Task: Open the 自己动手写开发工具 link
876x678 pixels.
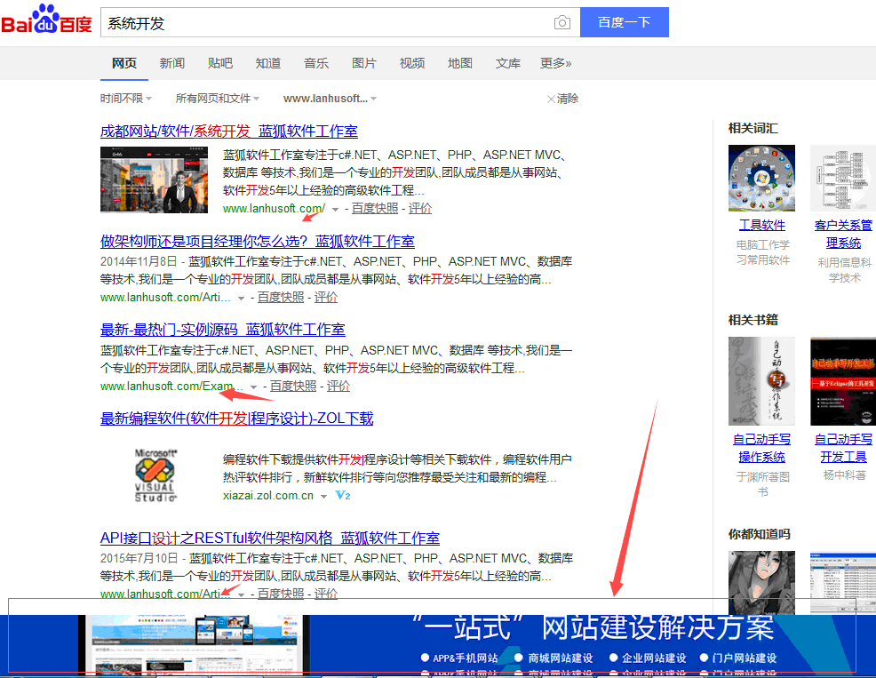Action: (x=844, y=448)
